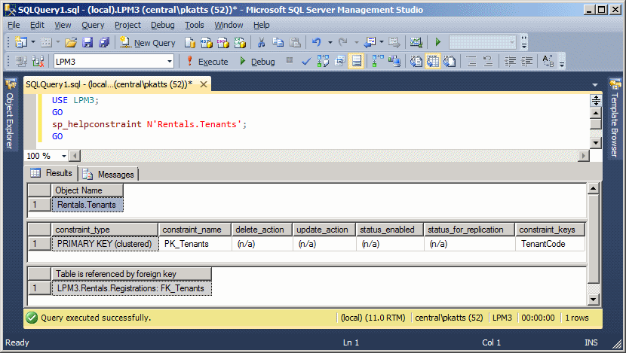Click the editor split-window handle

pyautogui.click(x=596, y=100)
